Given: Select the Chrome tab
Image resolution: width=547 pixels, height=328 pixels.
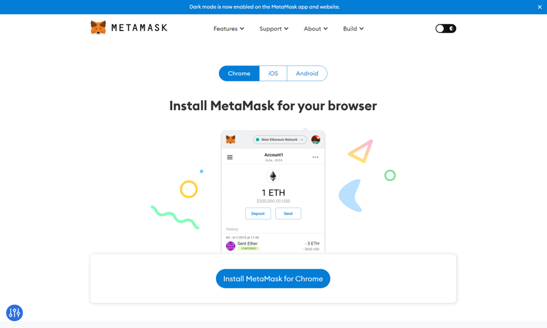Looking at the screenshot, I should [x=239, y=73].
